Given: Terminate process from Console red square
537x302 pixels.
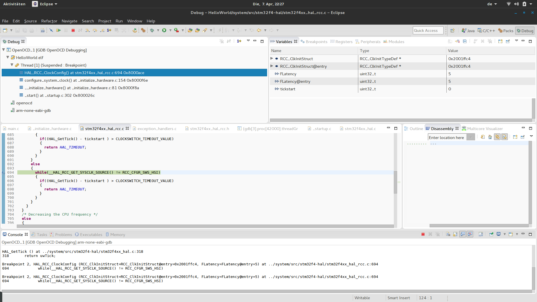Looking at the screenshot, I should [423, 234].
